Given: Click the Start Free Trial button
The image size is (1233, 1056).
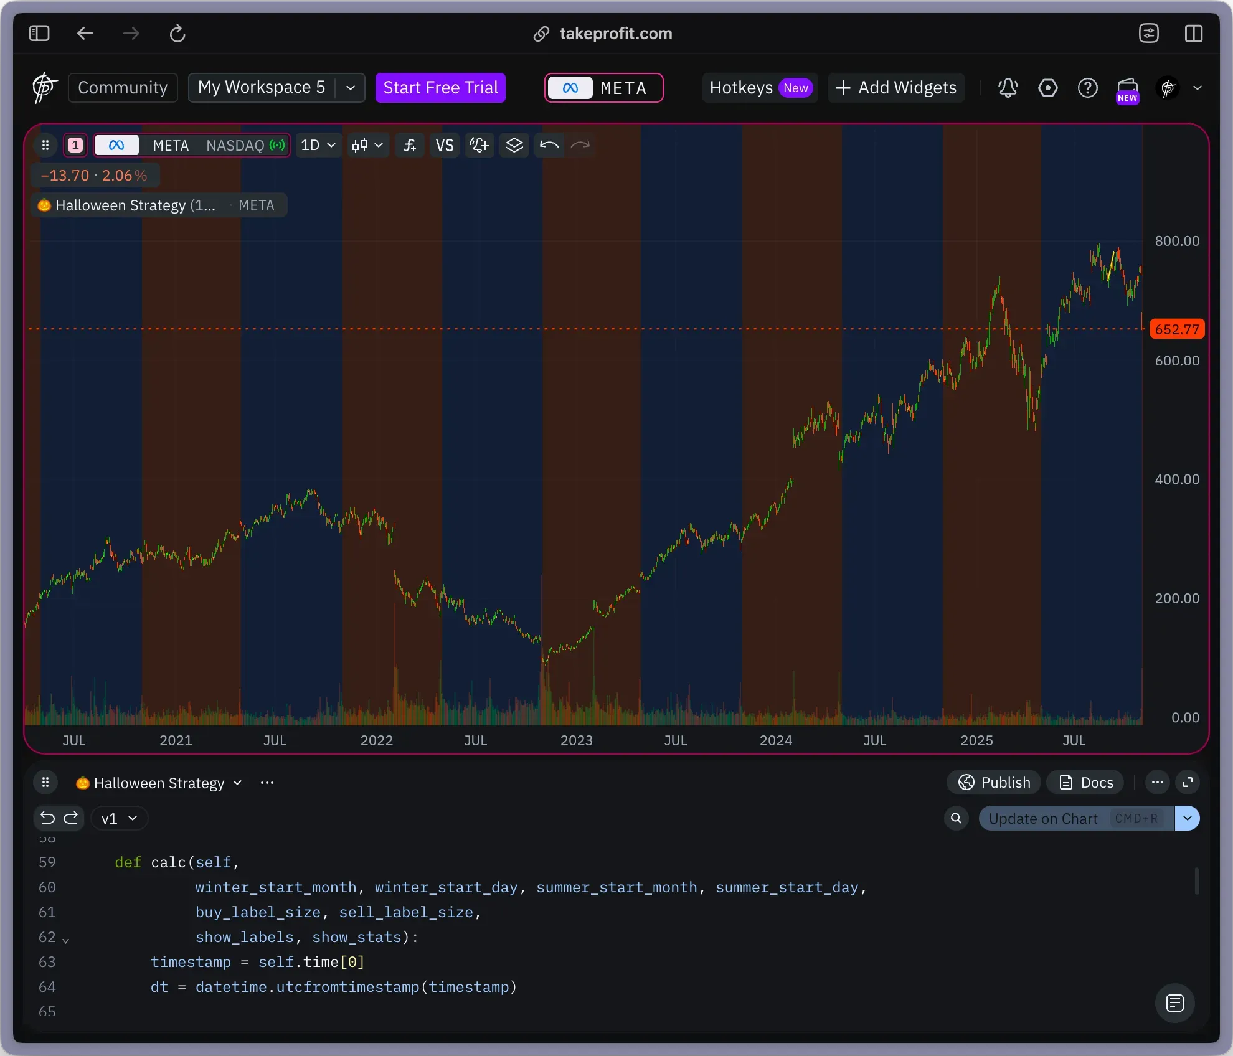Looking at the screenshot, I should point(440,88).
